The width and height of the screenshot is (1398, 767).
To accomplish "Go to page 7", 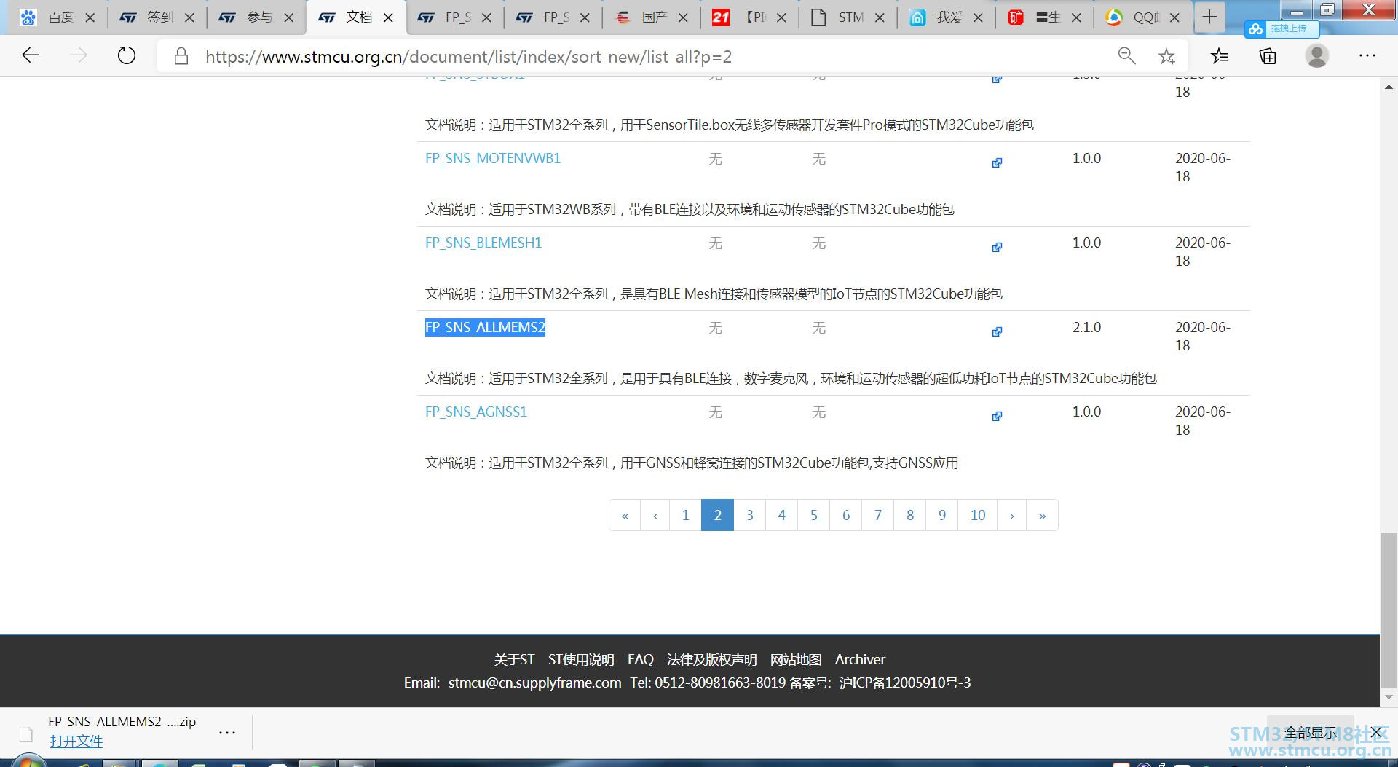I will click(877, 515).
